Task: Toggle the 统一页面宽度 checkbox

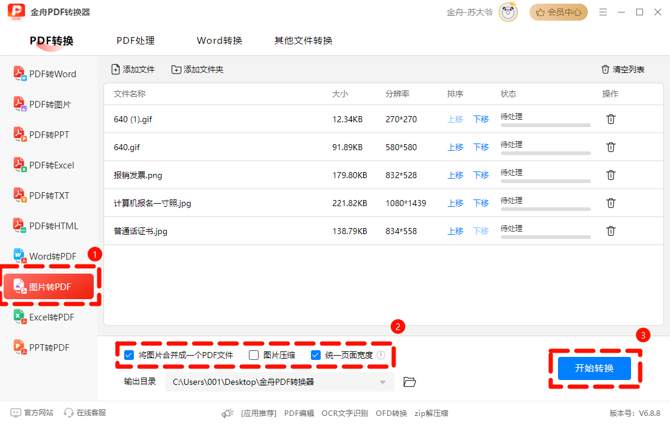Action: [316, 355]
